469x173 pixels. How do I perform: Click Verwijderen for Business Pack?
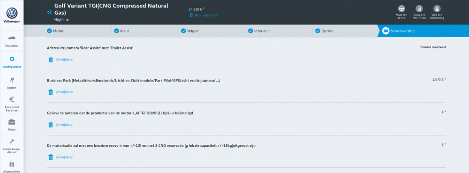click(x=64, y=92)
